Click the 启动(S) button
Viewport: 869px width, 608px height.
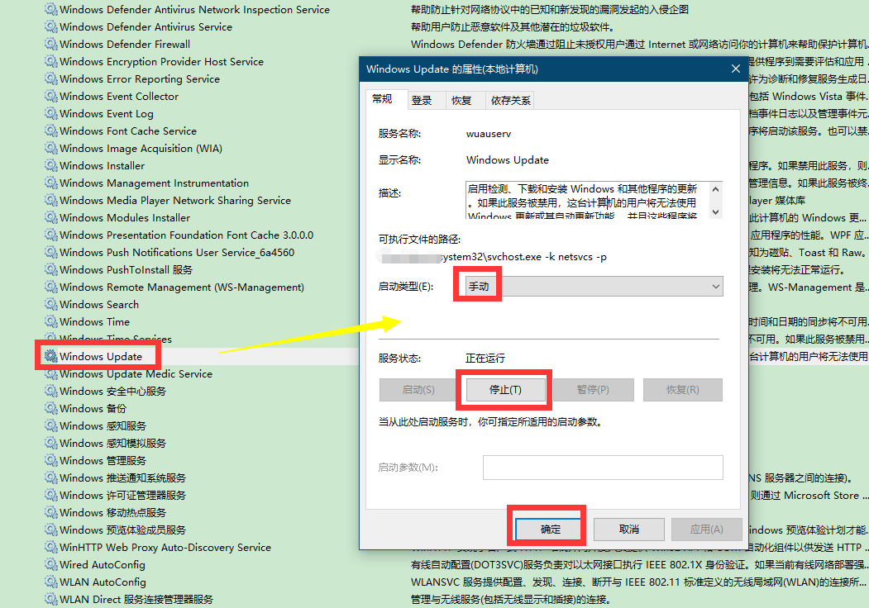[418, 390]
